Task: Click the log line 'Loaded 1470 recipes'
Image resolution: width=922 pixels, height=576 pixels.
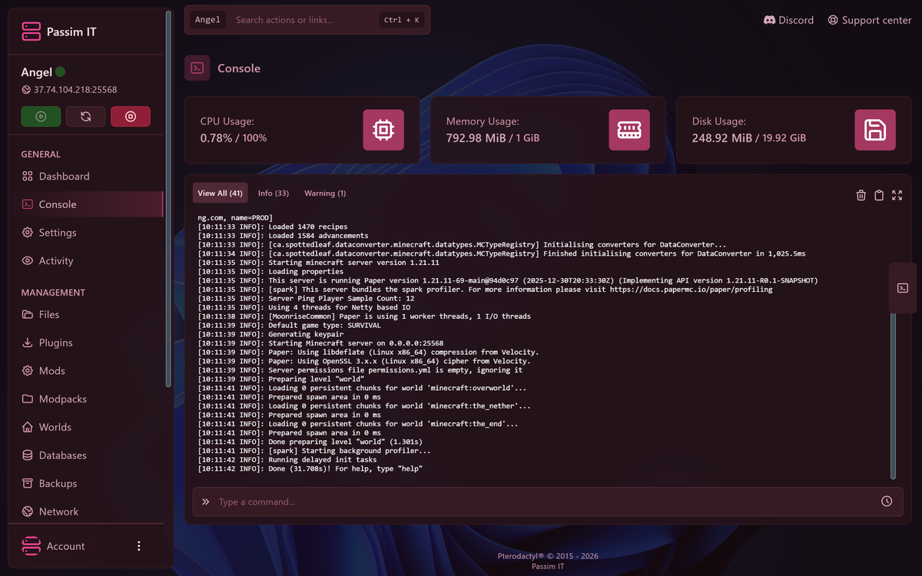Action: click(273, 227)
